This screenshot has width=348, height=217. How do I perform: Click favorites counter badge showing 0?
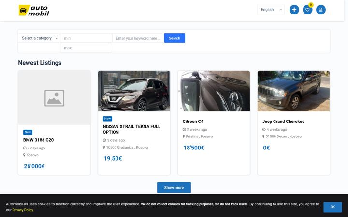coord(311,5)
